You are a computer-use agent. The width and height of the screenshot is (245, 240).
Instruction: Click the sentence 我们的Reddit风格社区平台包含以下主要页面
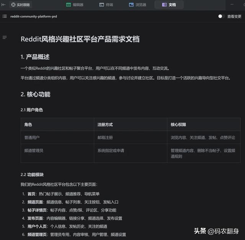point(59,184)
